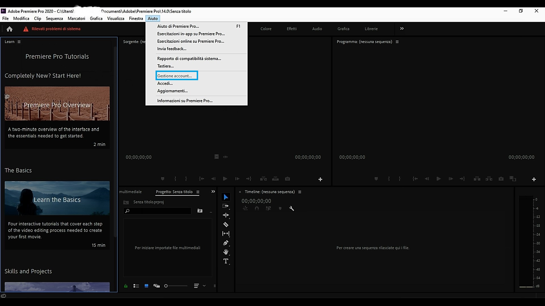
Task: Adjust Project panel thumbnail zoom slider
Action: pyautogui.click(x=176, y=286)
